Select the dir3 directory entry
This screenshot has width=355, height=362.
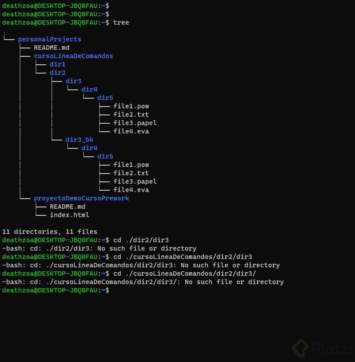click(74, 81)
